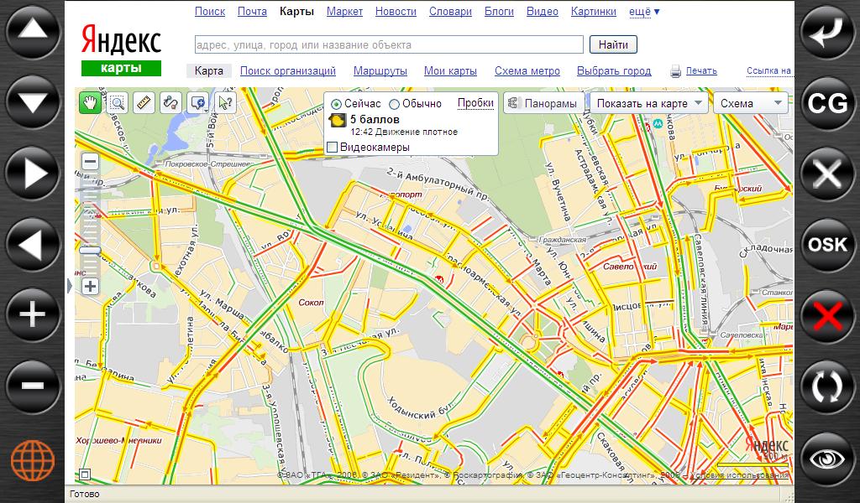Open the route drawing tool

[x=170, y=103]
